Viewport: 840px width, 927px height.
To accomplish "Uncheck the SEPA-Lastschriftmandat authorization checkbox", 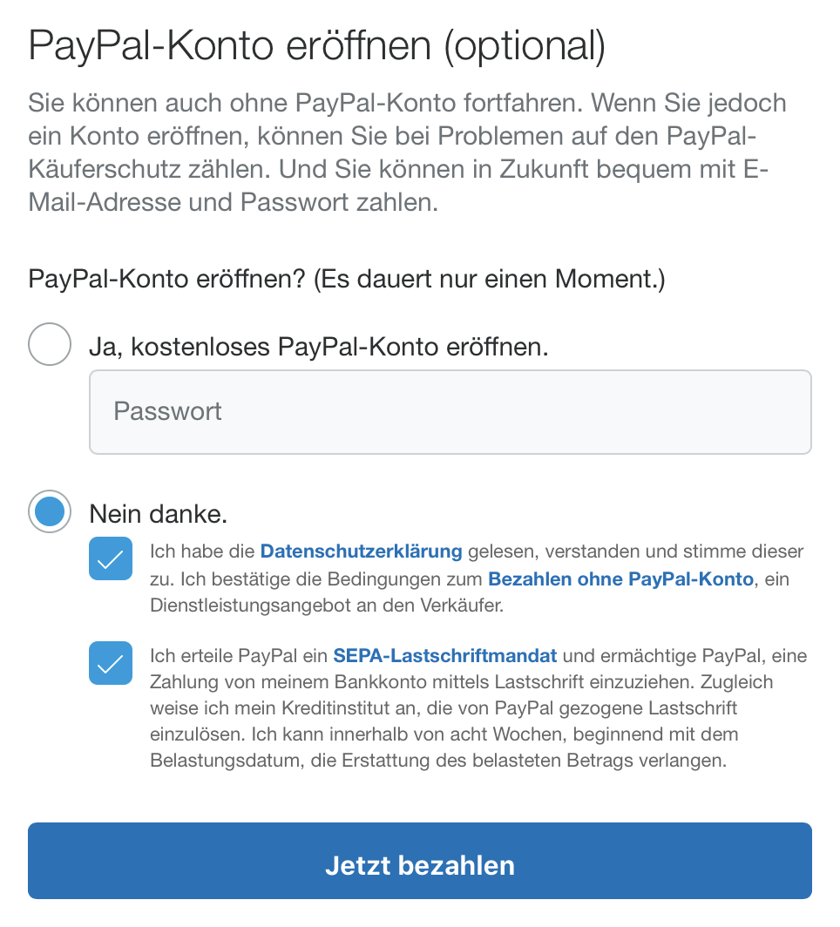I will click(111, 663).
